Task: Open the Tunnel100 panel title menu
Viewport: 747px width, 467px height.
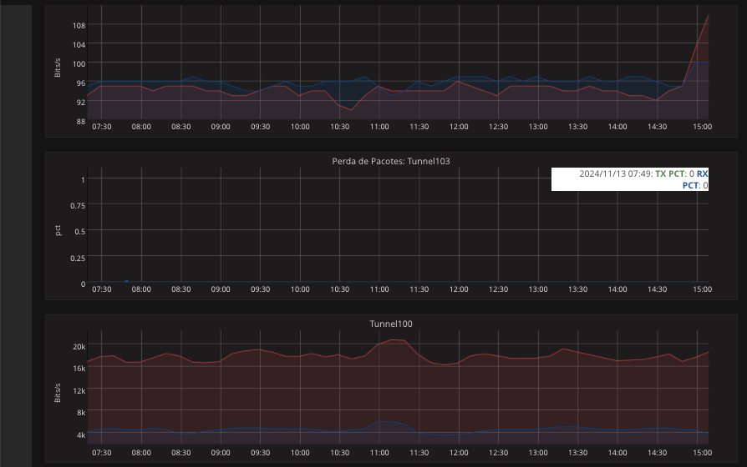Action: pyautogui.click(x=391, y=324)
